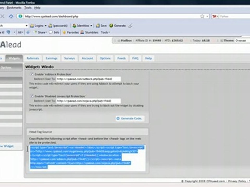Viewport: 250px width, 187px height.
Task: Click the Privacy Policy footer link
Action: tap(237, 181)
